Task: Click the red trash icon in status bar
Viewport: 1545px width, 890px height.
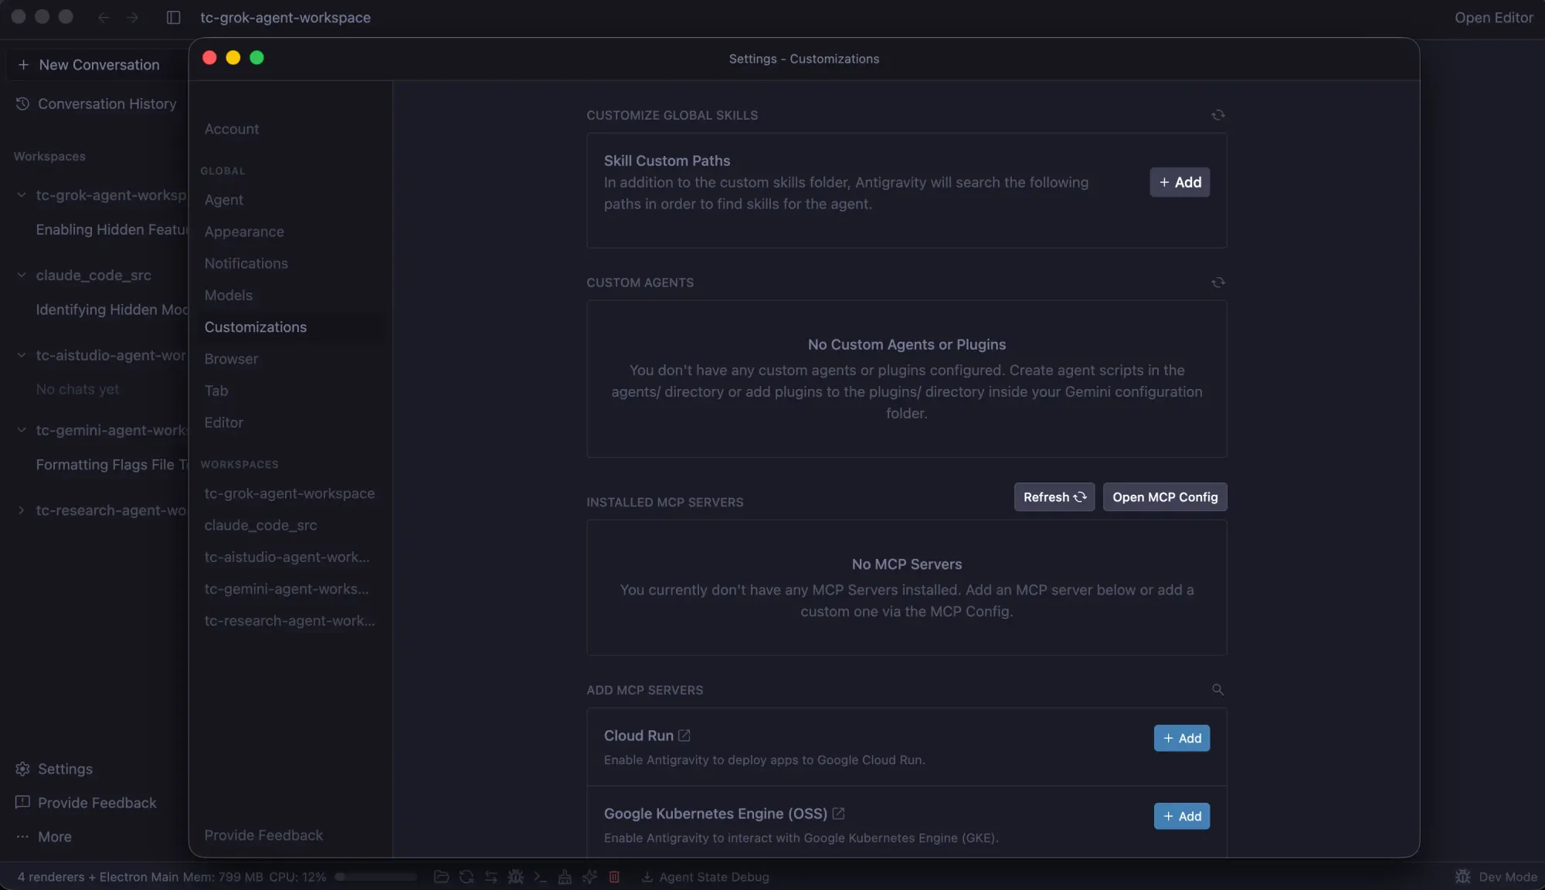Action: click(x=614, y=877)
